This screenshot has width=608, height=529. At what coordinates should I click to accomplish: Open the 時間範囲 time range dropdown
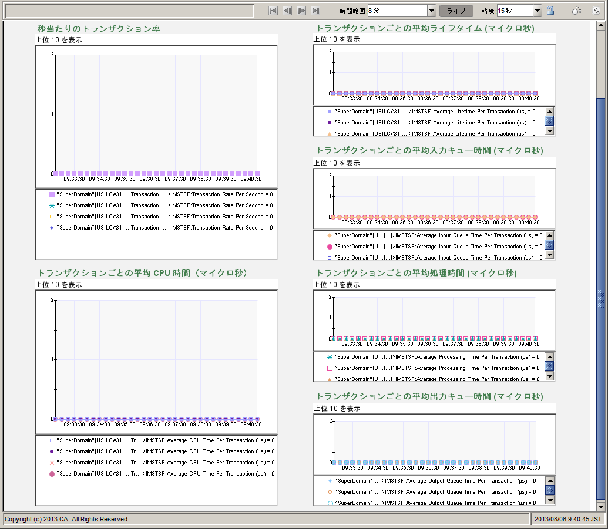click(432, 11)
